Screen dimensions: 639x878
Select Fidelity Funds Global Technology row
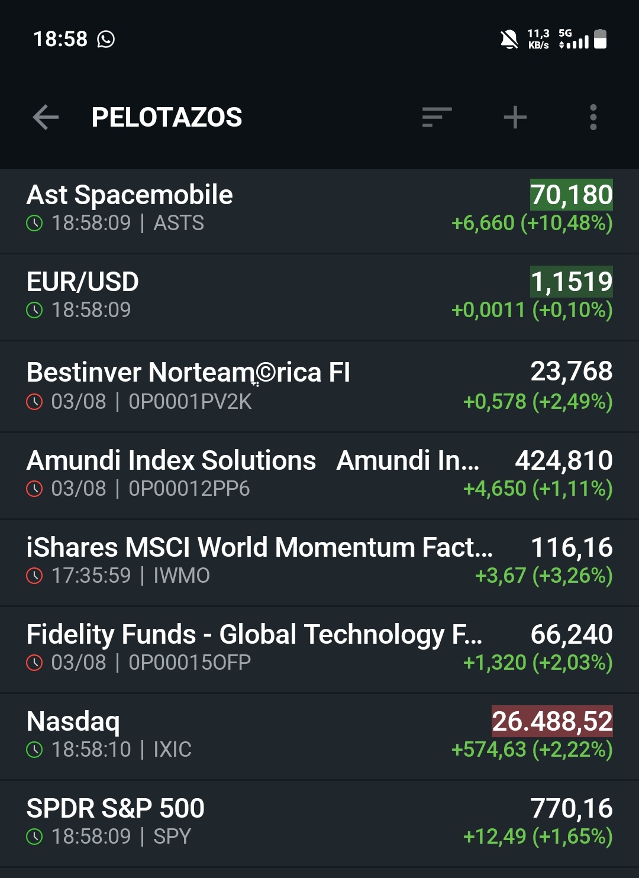(x=319, y=650)
